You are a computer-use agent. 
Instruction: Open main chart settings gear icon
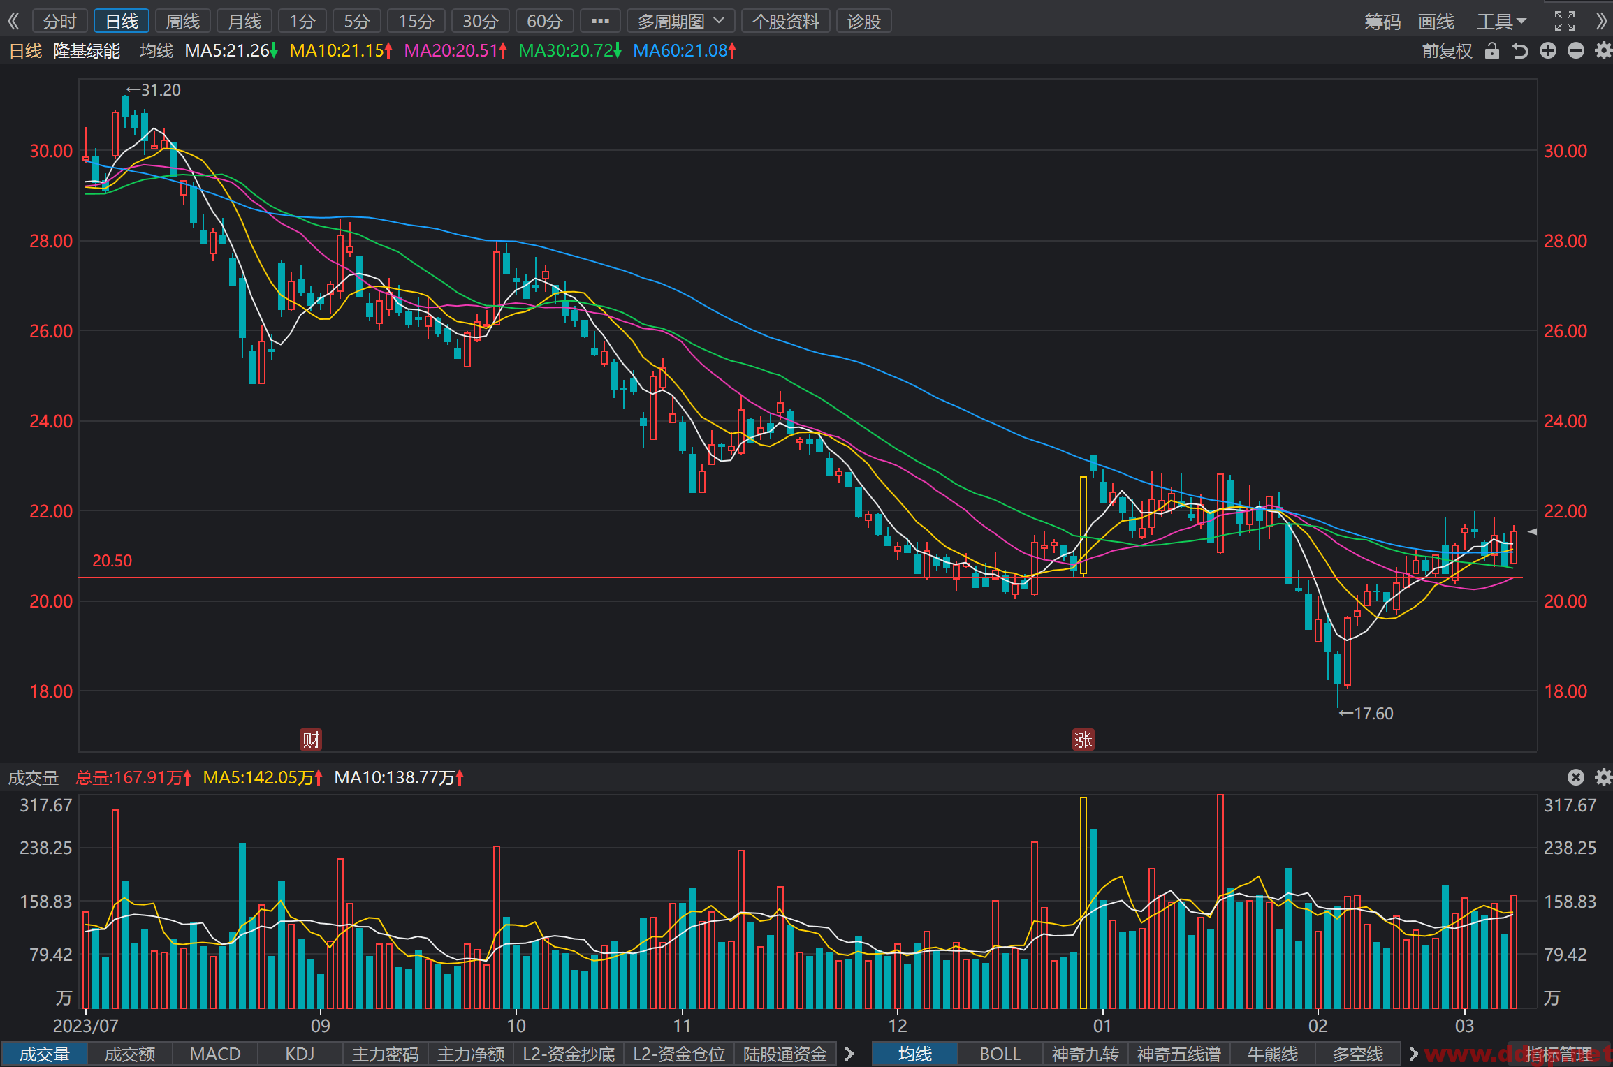(1603, 51)
